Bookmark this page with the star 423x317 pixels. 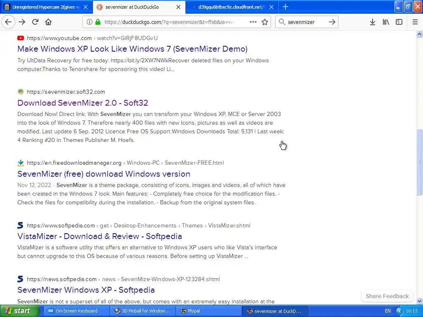coord(265,22)
